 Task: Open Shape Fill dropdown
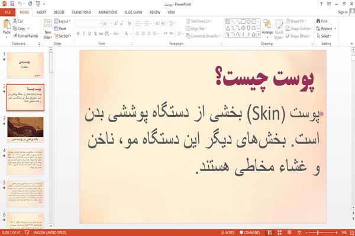(x=296, y=21)
